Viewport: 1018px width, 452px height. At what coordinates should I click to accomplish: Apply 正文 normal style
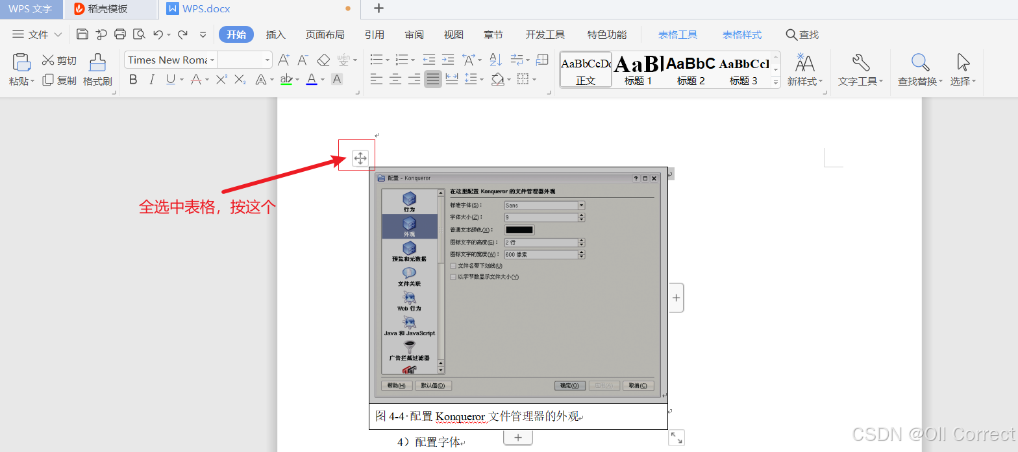pyautogui.click(x=586, y=69)
